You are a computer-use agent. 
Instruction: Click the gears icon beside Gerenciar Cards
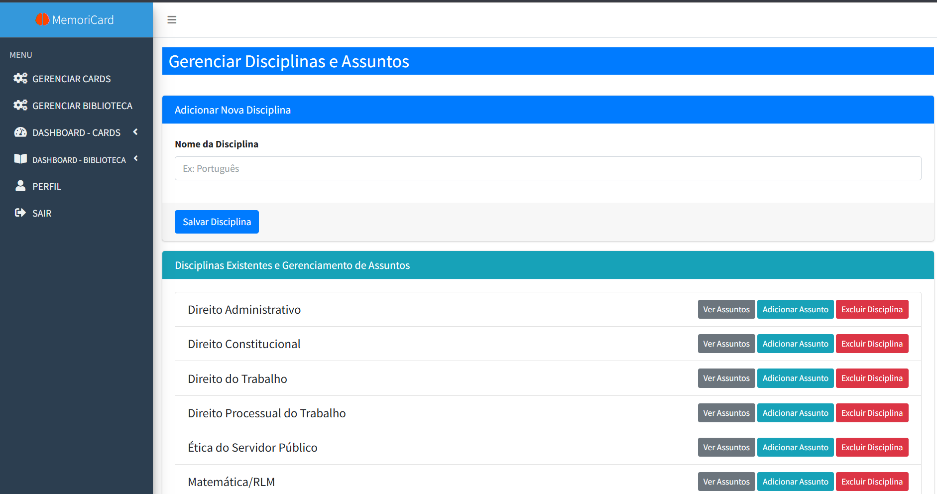pos(20,79)
